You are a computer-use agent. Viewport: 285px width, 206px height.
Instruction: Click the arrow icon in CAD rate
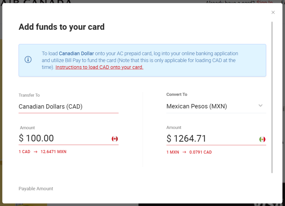35,152
